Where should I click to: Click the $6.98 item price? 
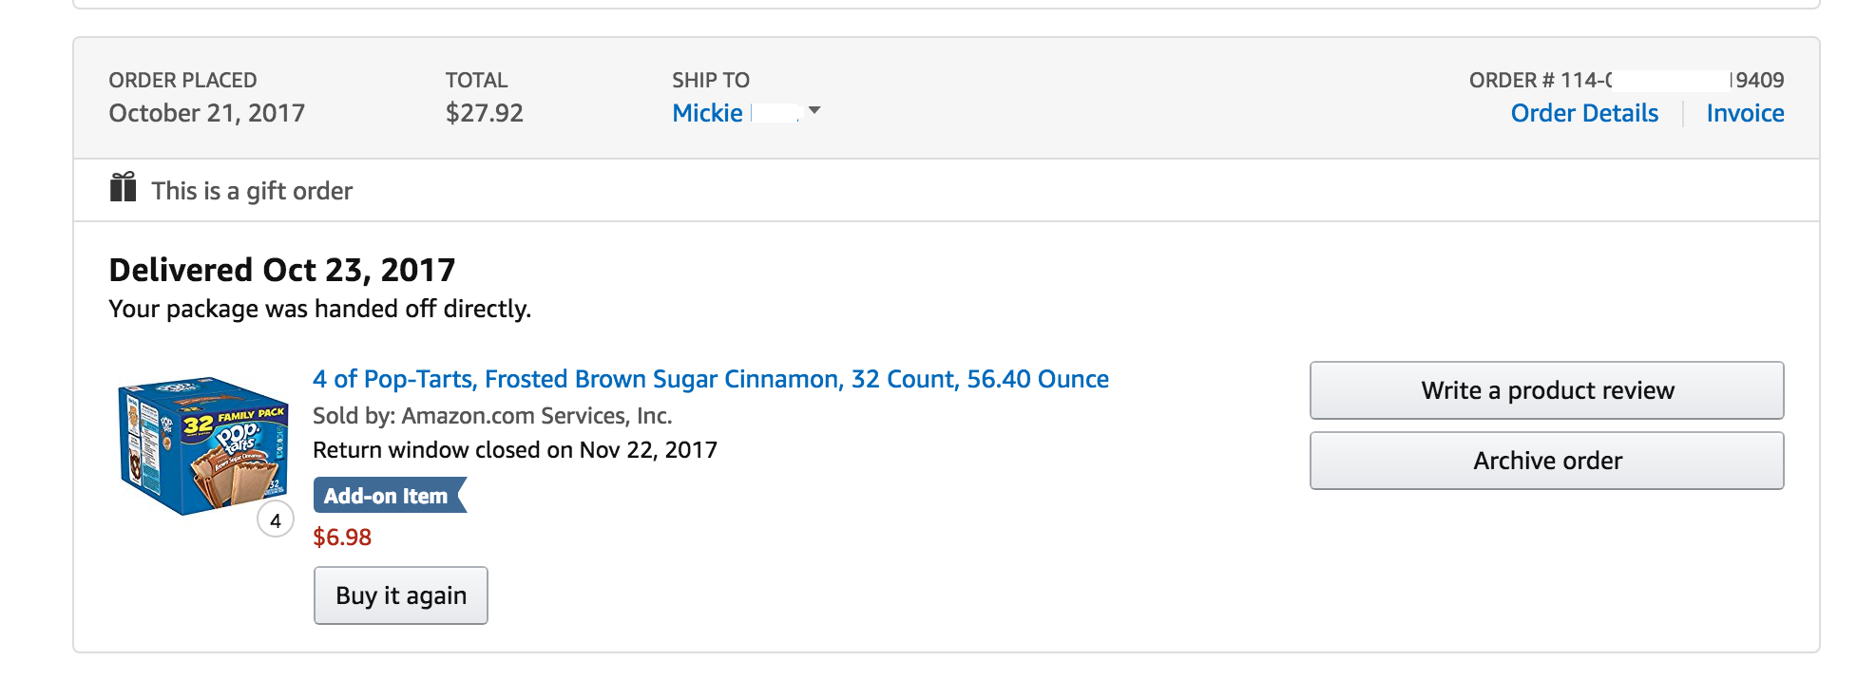342,538
